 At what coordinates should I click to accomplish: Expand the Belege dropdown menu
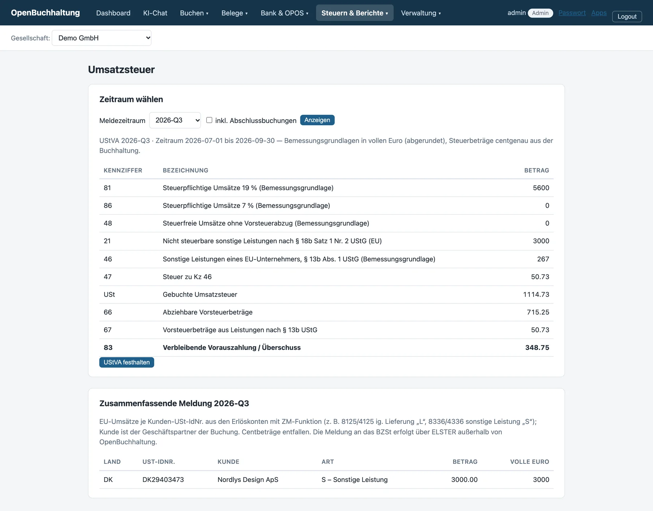tap(234, 13)
